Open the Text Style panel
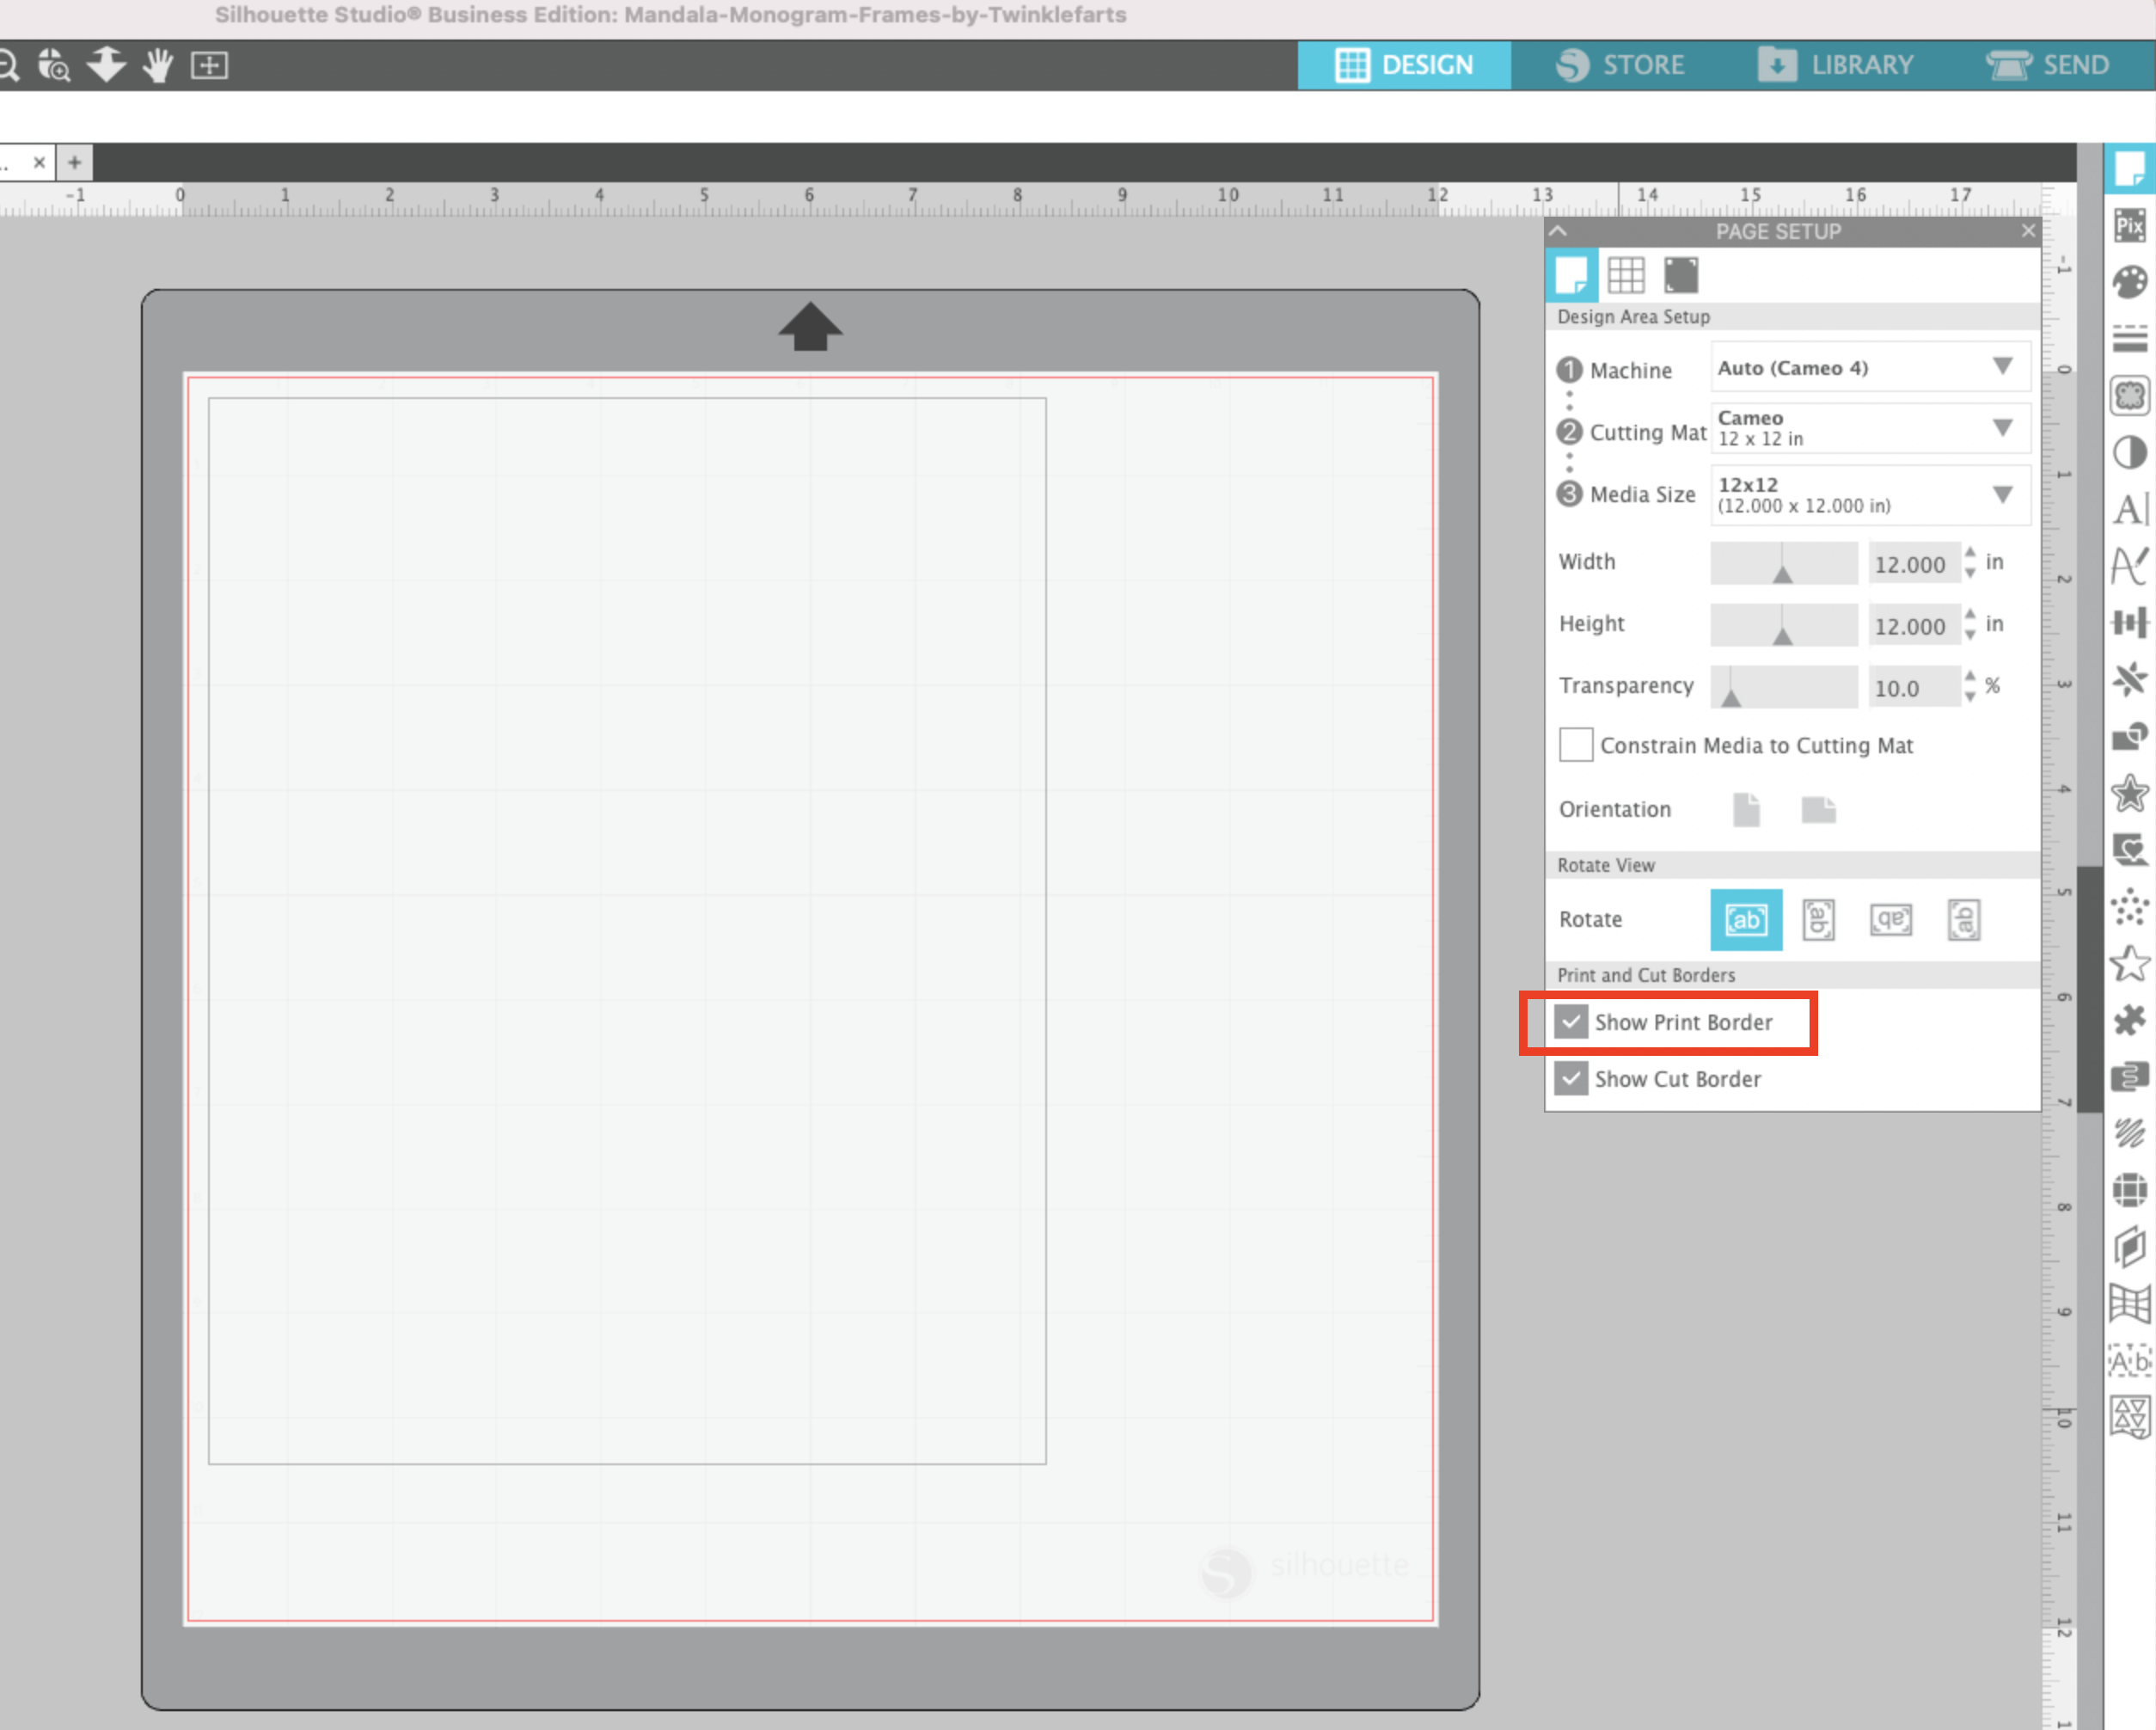Viewport: 2156px width, 1730px height. (x=2130, y=510)
